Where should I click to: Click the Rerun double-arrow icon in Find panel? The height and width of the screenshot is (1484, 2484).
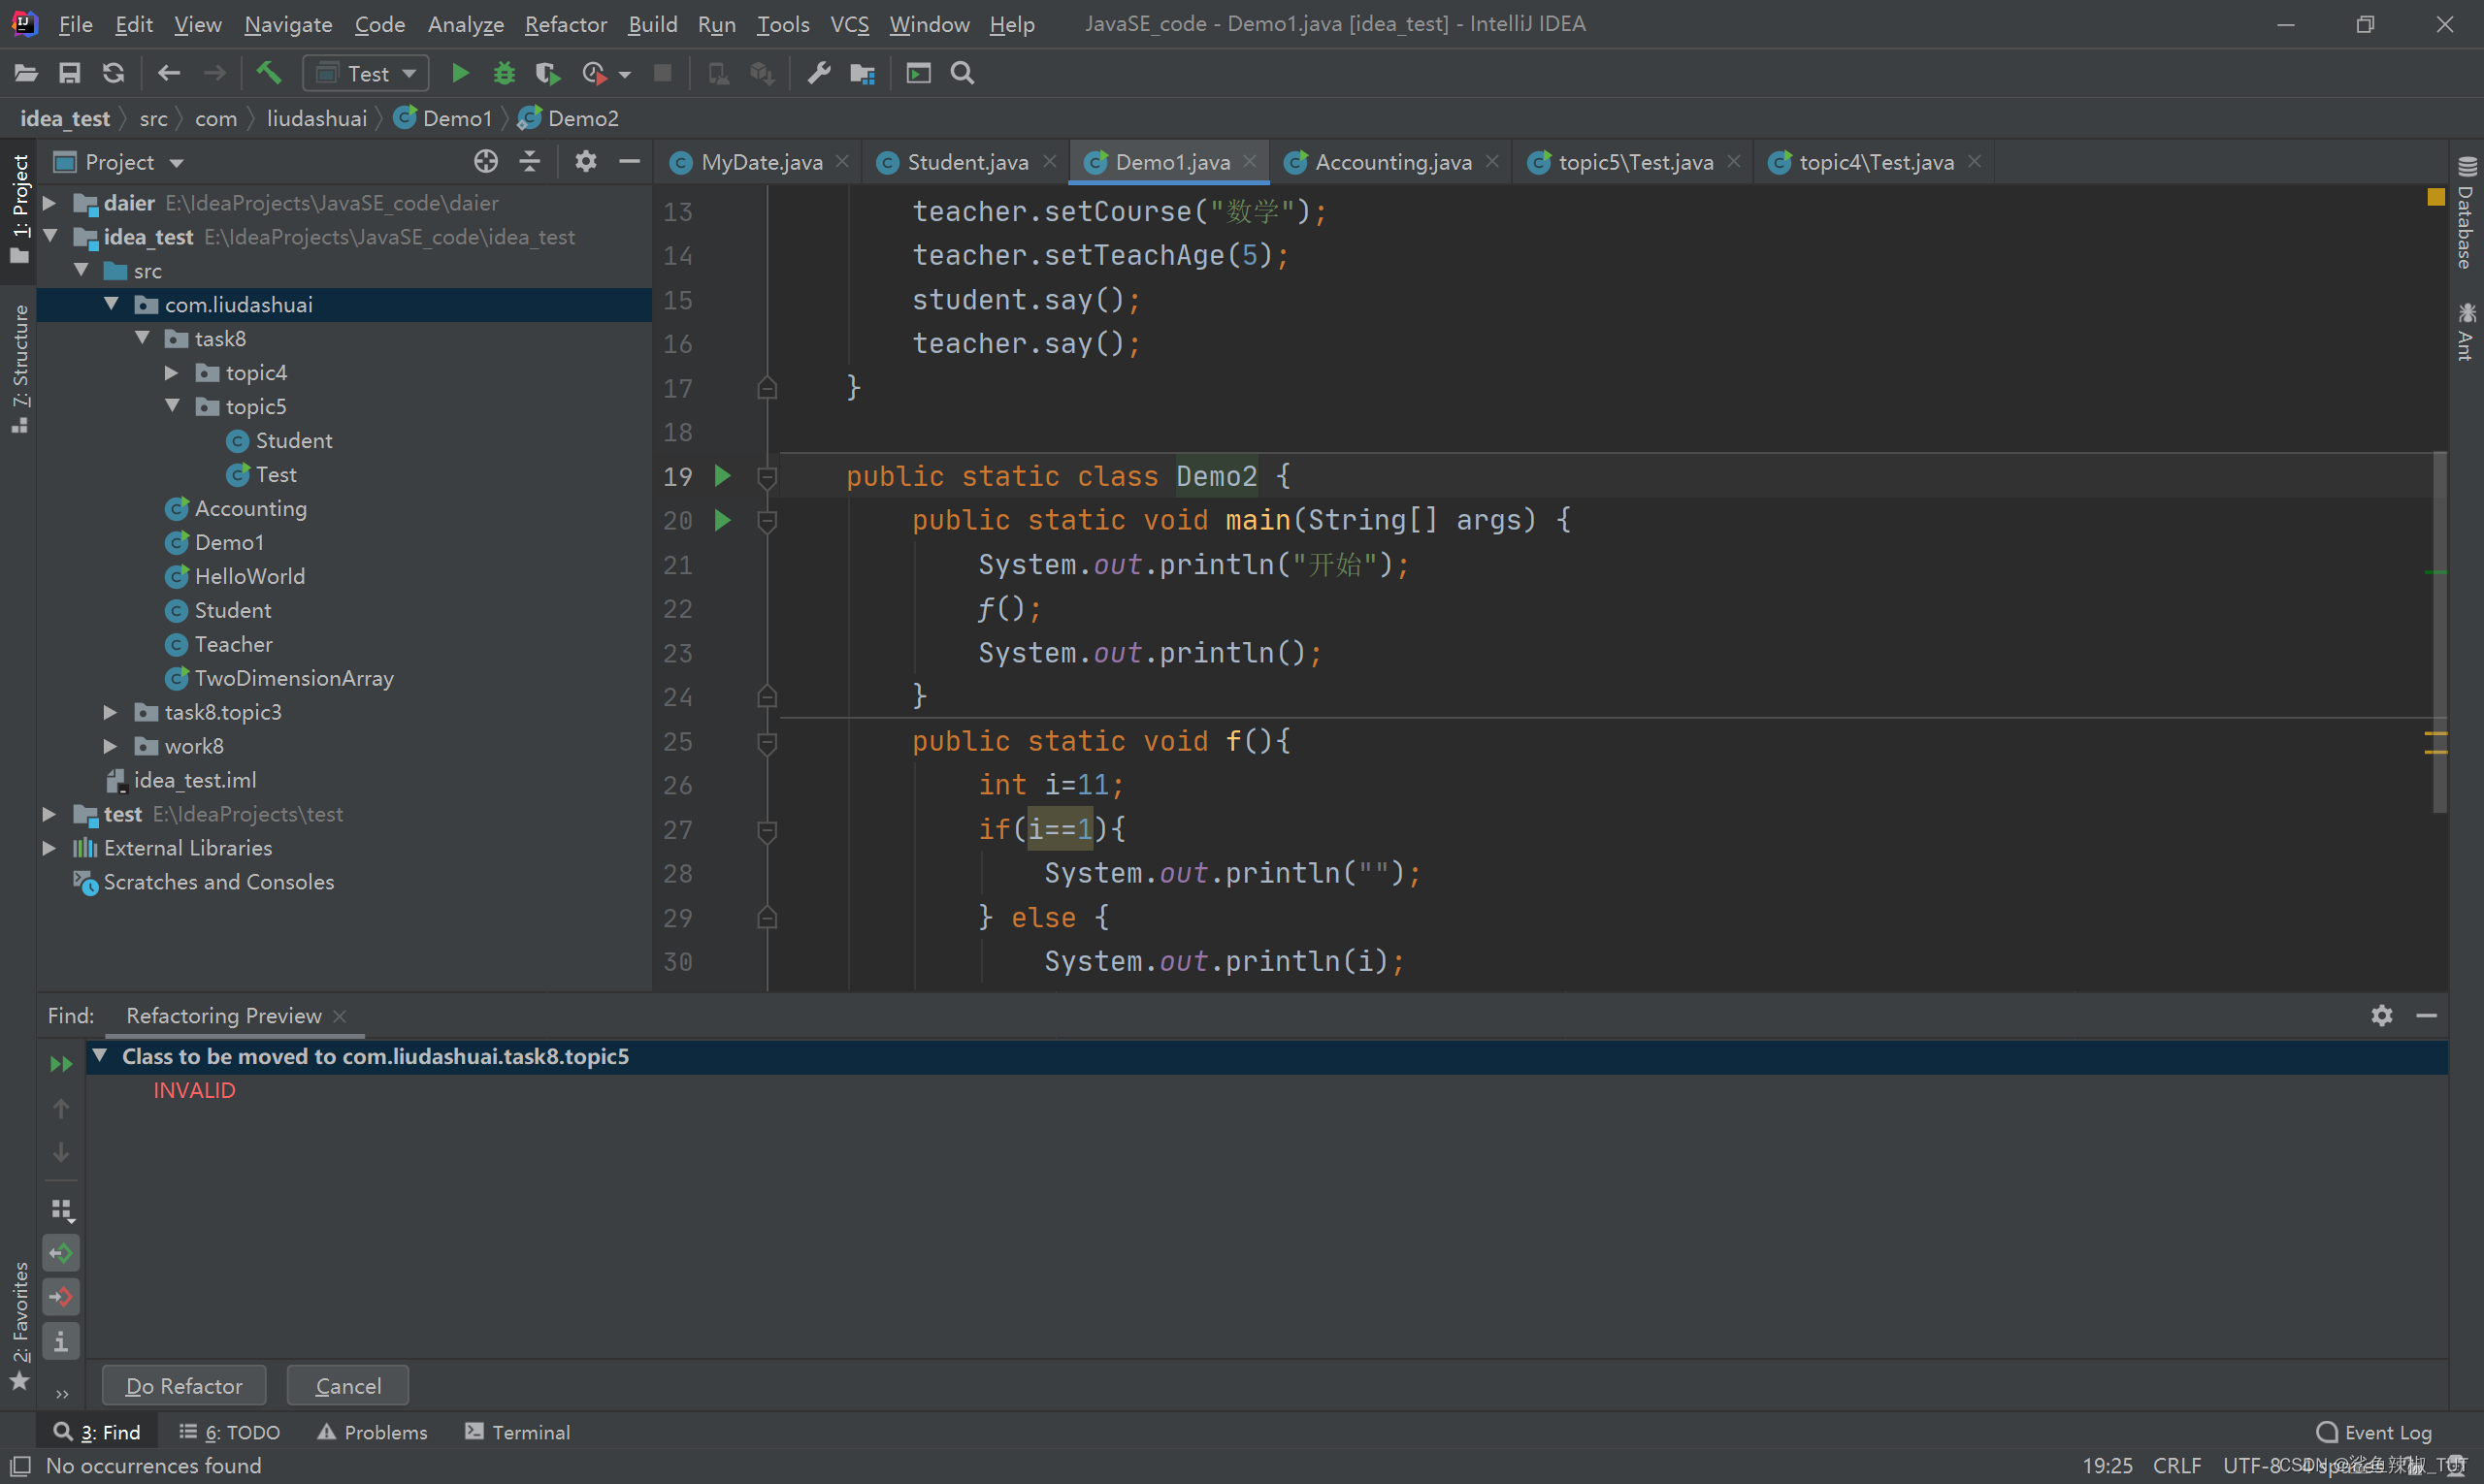click(61, 1064)
